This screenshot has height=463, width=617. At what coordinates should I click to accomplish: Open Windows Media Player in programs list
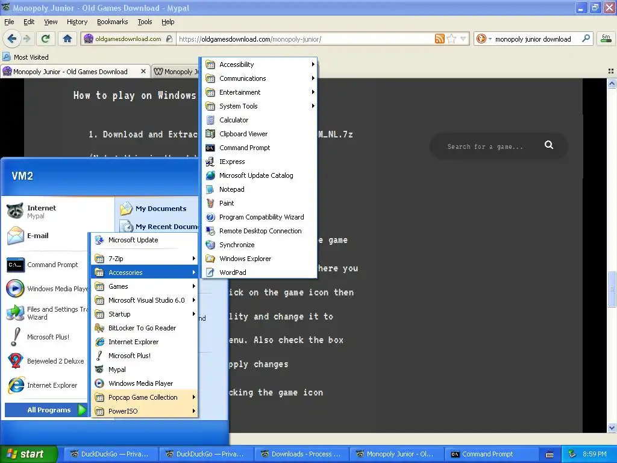click(x=145, y=383)
